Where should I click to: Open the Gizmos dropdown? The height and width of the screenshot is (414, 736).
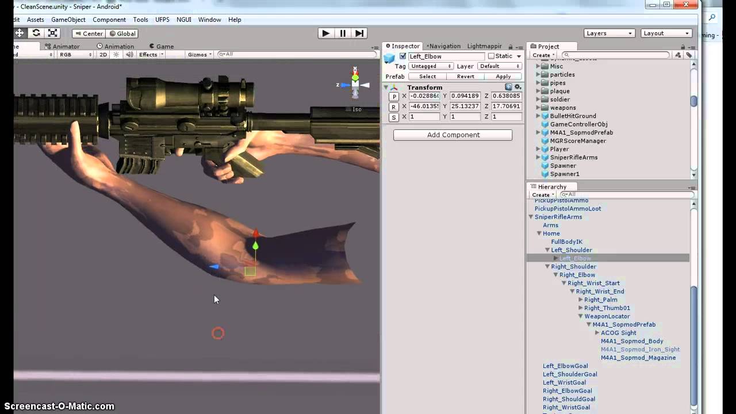tap(200, 55)
